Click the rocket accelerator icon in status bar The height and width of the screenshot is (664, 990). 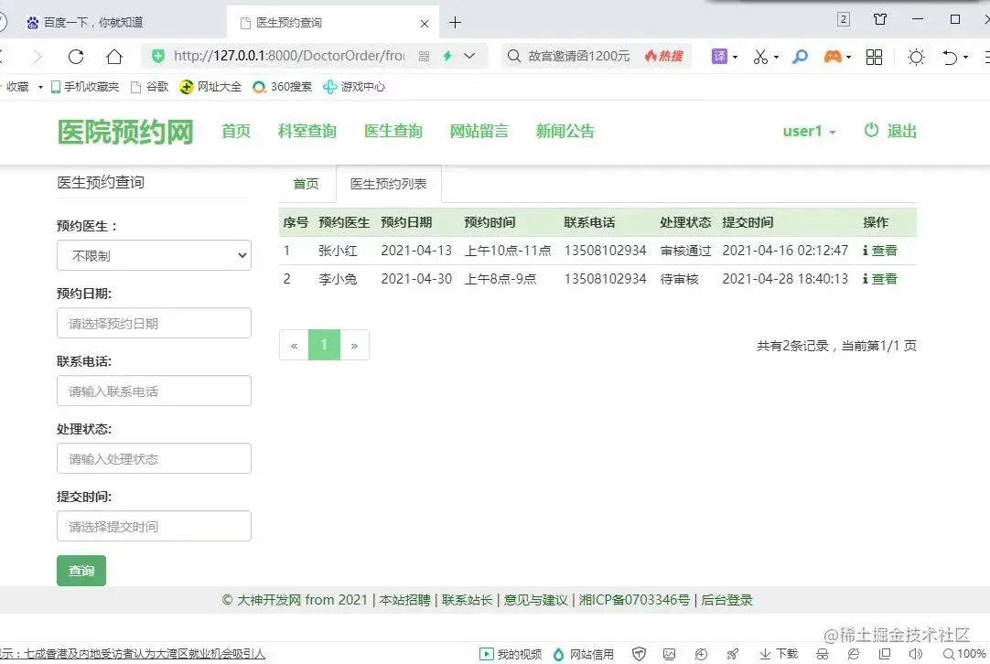(732, 654)
